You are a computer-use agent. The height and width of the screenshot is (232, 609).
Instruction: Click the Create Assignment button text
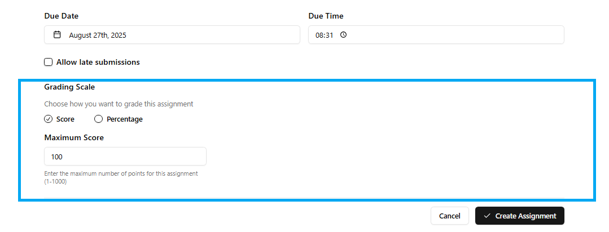point(525,216)
